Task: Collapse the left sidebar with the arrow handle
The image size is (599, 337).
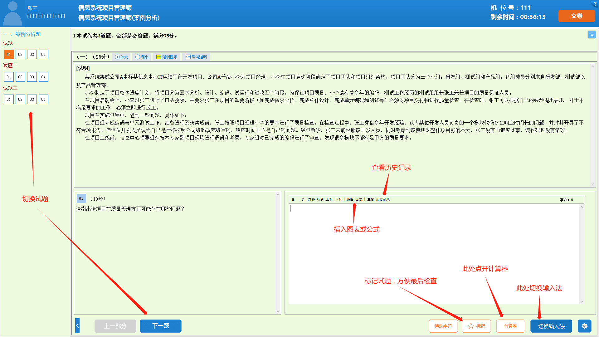Action: [77, 326]
